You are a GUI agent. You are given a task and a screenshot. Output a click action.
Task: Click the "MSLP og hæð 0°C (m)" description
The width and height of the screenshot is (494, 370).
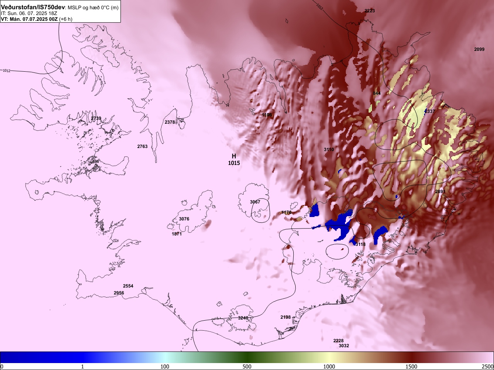coord(93,8)
